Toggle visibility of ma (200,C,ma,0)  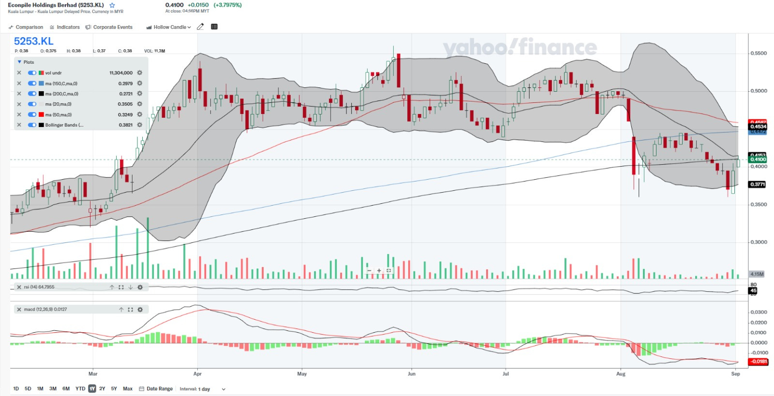(32, 94)
